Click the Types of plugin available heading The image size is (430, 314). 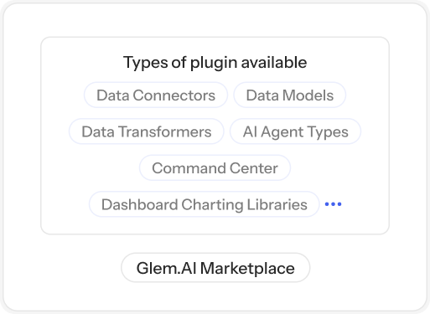tap(215, 62)
